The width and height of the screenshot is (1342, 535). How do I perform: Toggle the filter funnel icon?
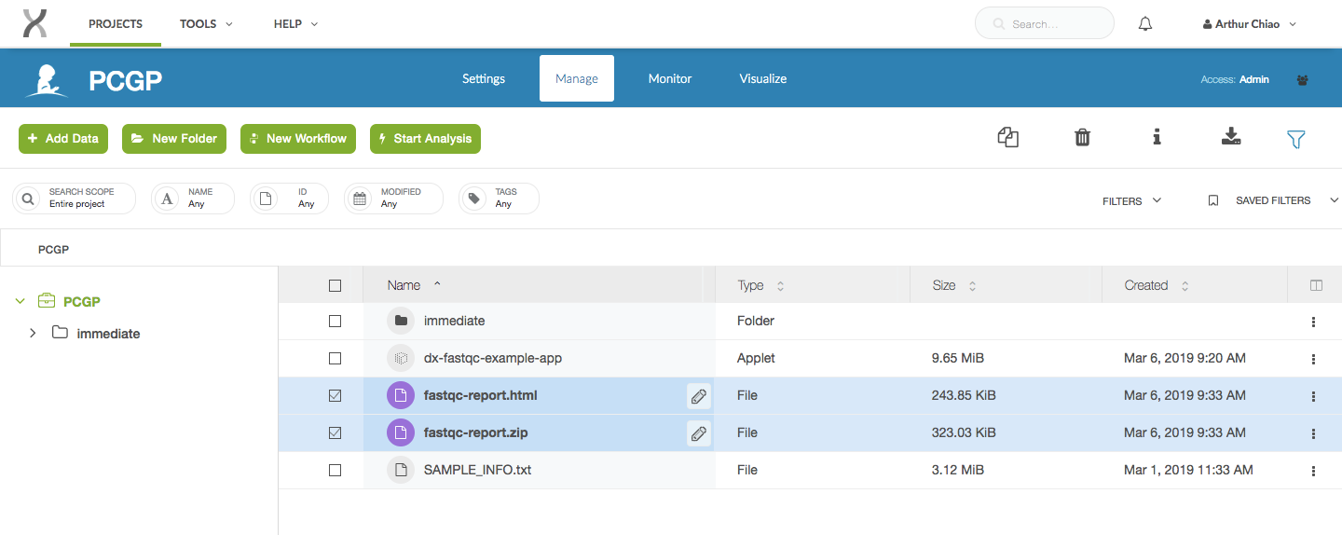(1295, 139)
